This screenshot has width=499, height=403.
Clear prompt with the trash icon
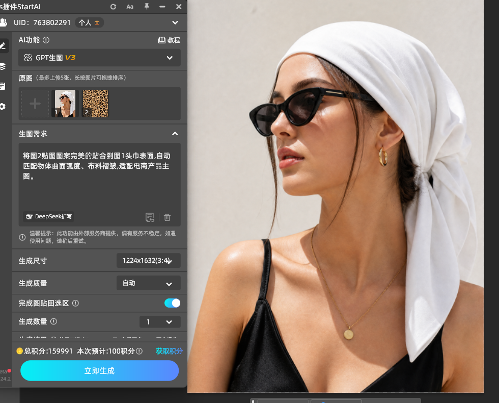pyautogui.click(x=167, y=217)
